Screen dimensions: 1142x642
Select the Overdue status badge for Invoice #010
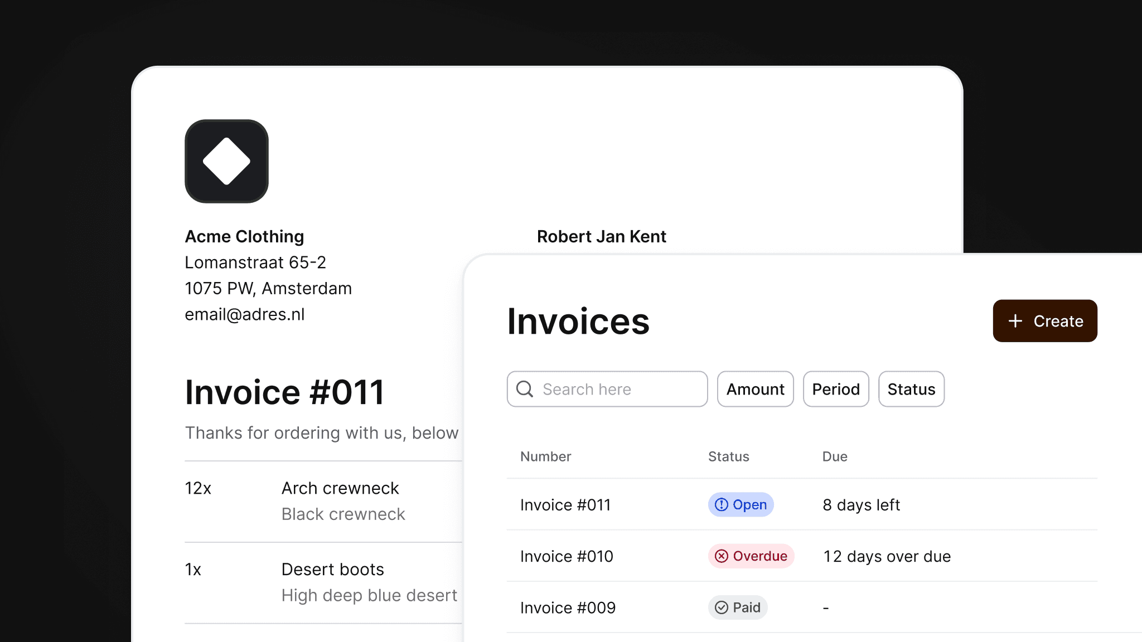click(751, 556)
